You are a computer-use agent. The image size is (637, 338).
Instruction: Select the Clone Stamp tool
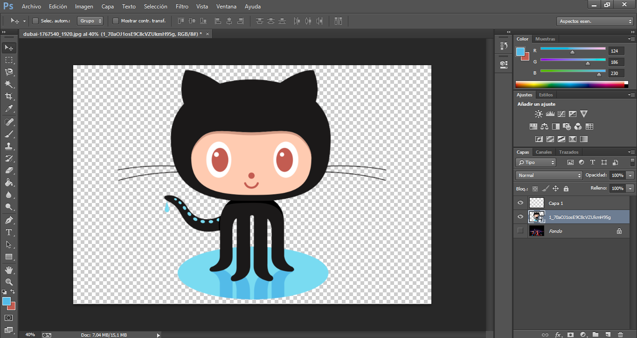click(9, 146)
